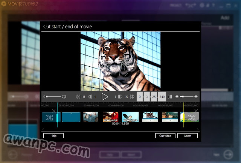Click the tiger video preview

click(x=120, y=61)
